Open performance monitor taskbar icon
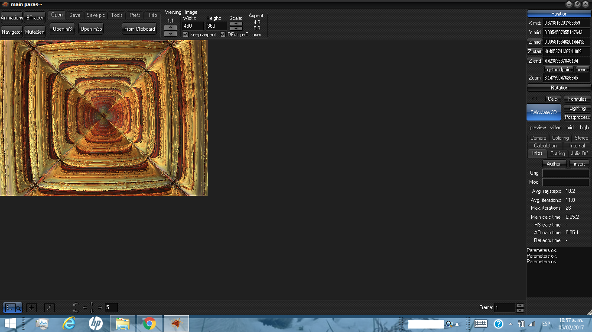Screen dimensions: 592x332 (x=42, y=323)
